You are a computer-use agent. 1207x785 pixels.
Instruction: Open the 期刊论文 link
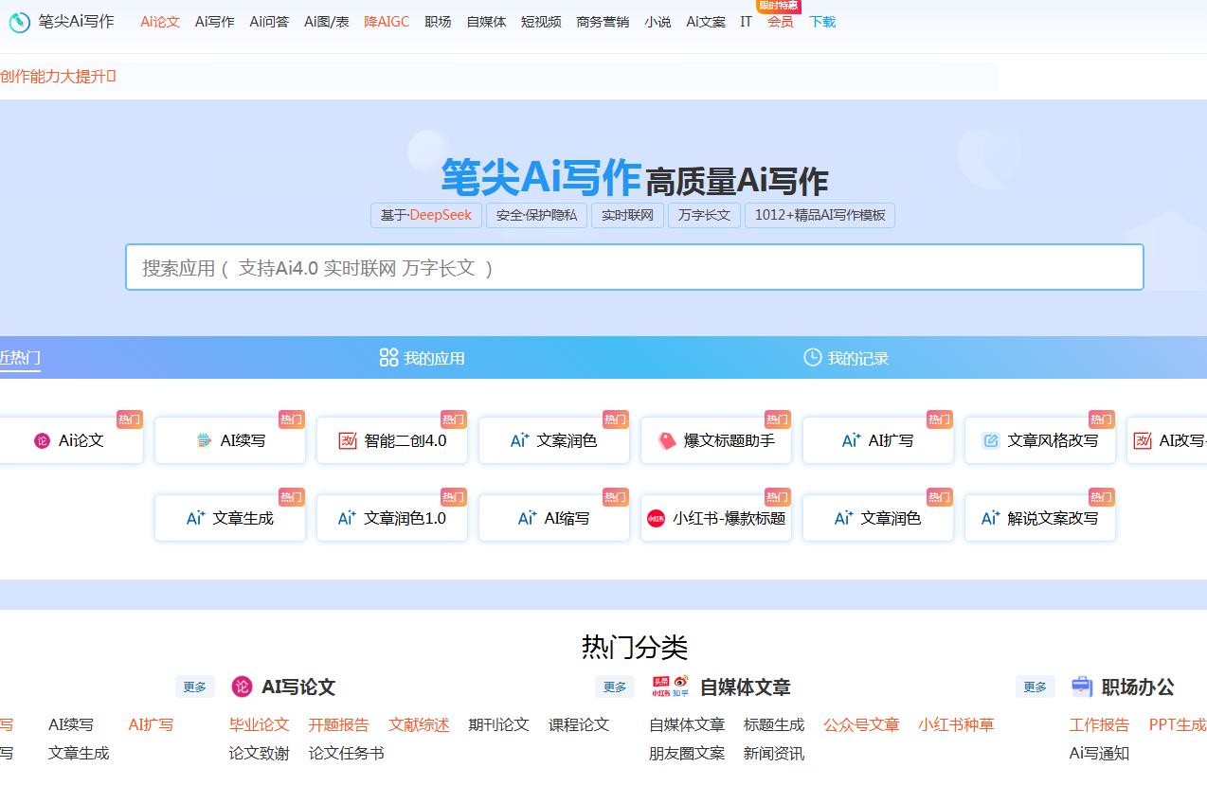498,724
